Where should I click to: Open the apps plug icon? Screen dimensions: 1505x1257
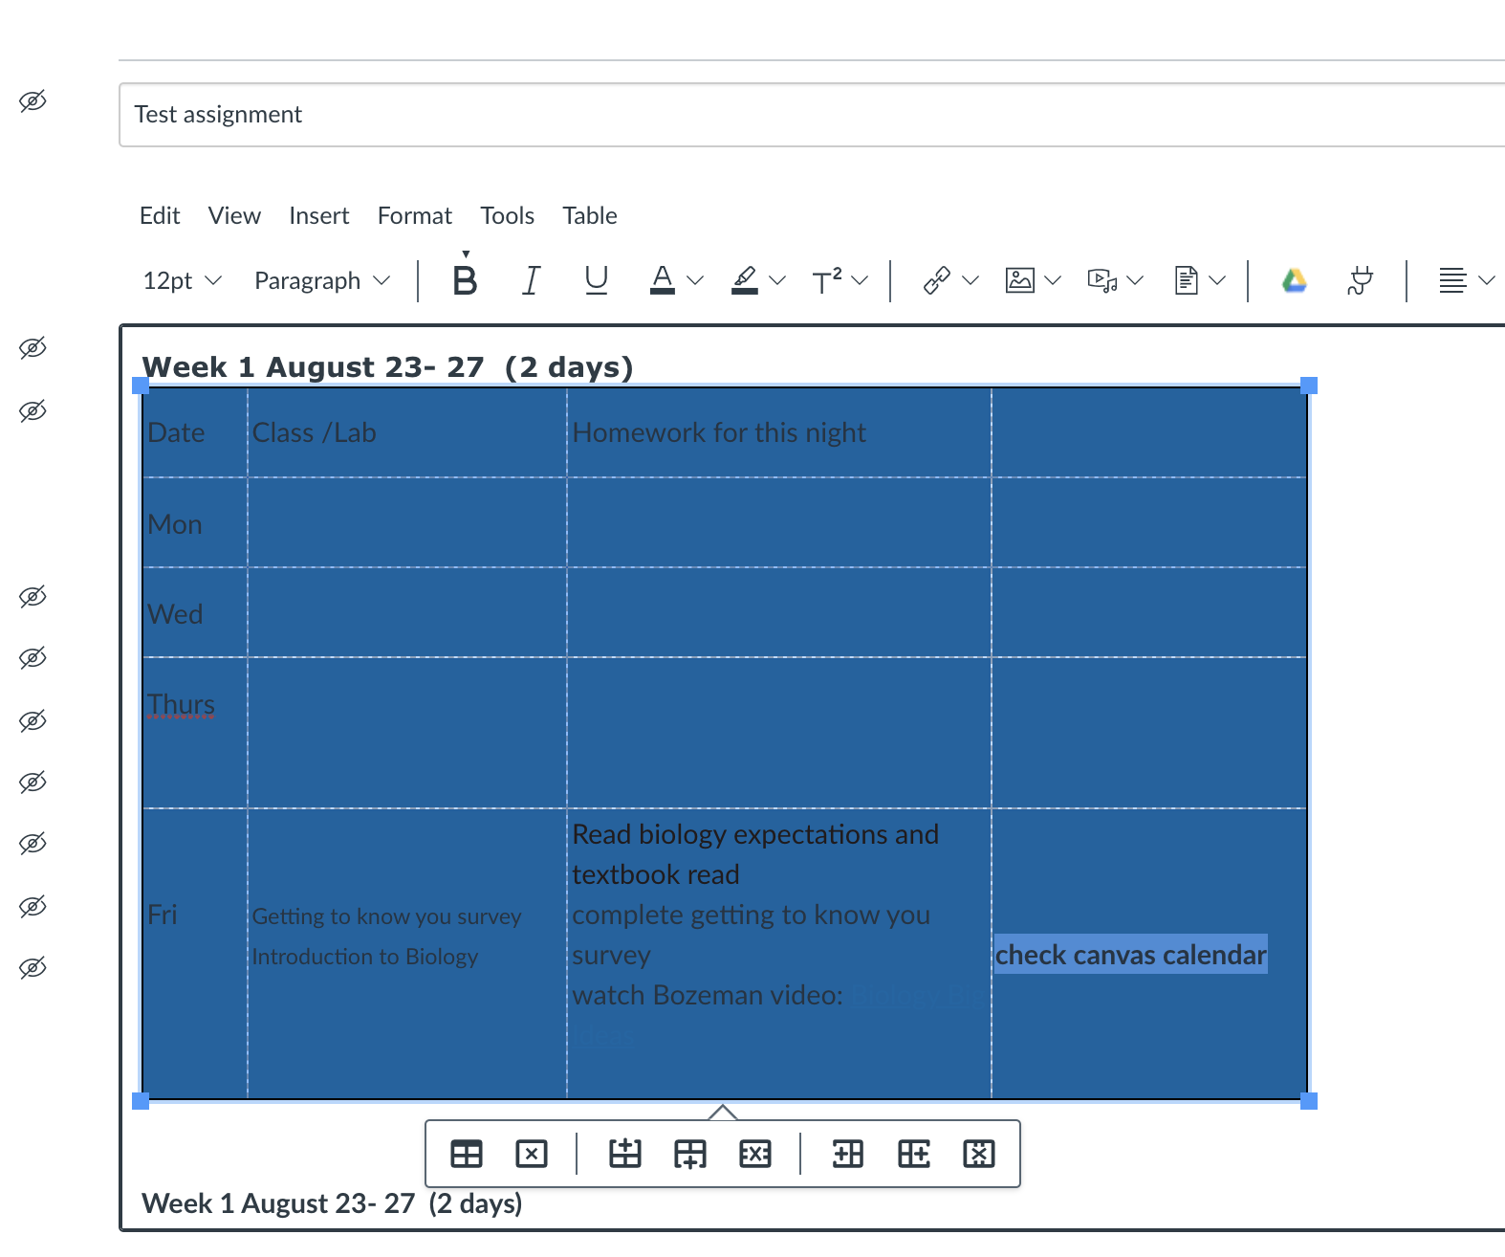point(1360,280)
